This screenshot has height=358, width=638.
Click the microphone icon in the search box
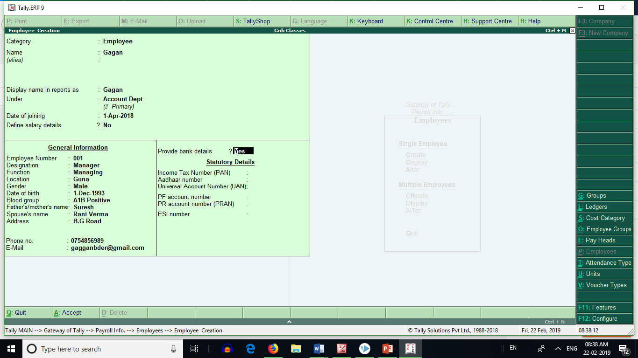[x=173, y=349]
